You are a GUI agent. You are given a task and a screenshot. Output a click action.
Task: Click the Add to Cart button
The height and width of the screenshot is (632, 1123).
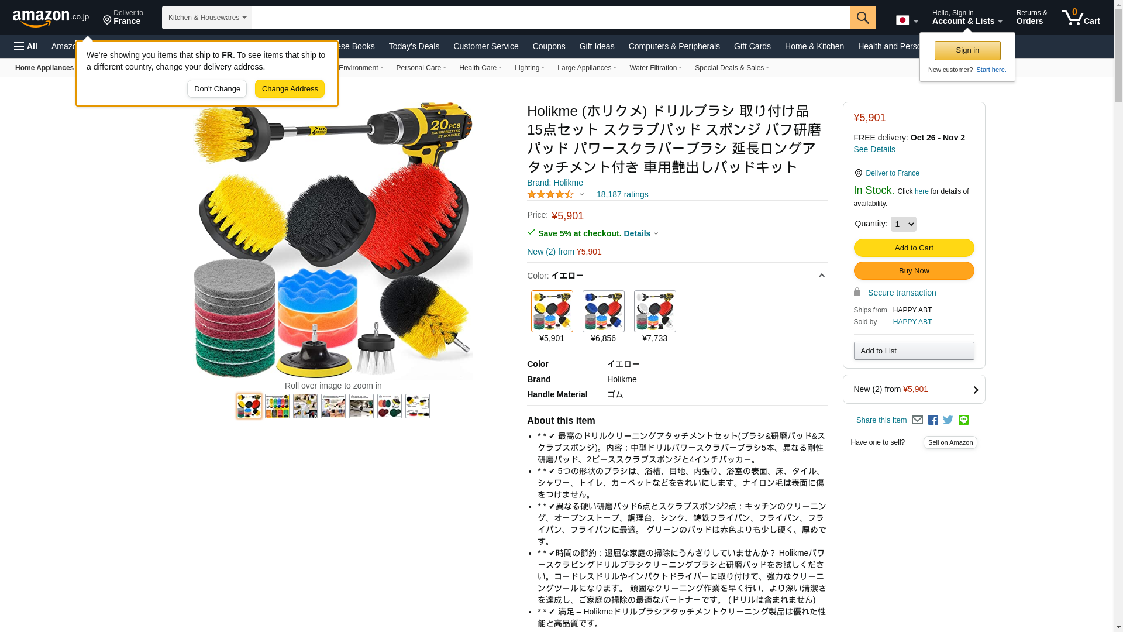point(914,248)
